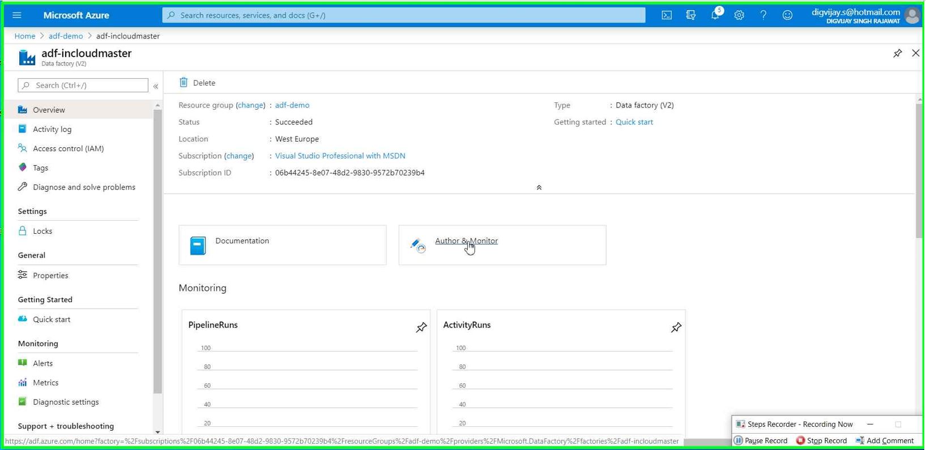Click the Diagnostic settings icon

coord(23,402)
